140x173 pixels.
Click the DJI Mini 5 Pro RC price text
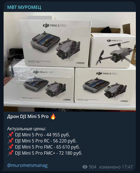click(46, 141)
